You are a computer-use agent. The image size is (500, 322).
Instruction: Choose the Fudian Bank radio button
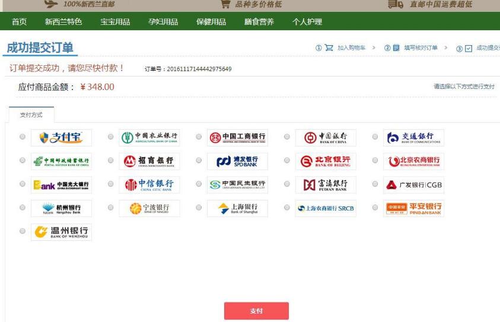coord(287,184)
